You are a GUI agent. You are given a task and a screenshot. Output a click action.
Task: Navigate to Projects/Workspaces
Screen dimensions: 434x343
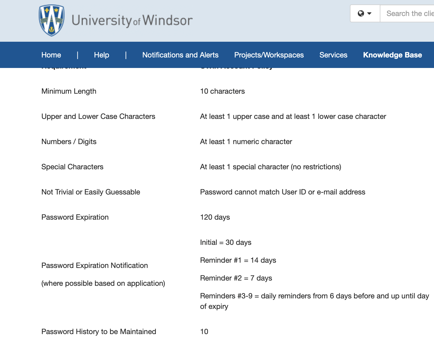269,55
